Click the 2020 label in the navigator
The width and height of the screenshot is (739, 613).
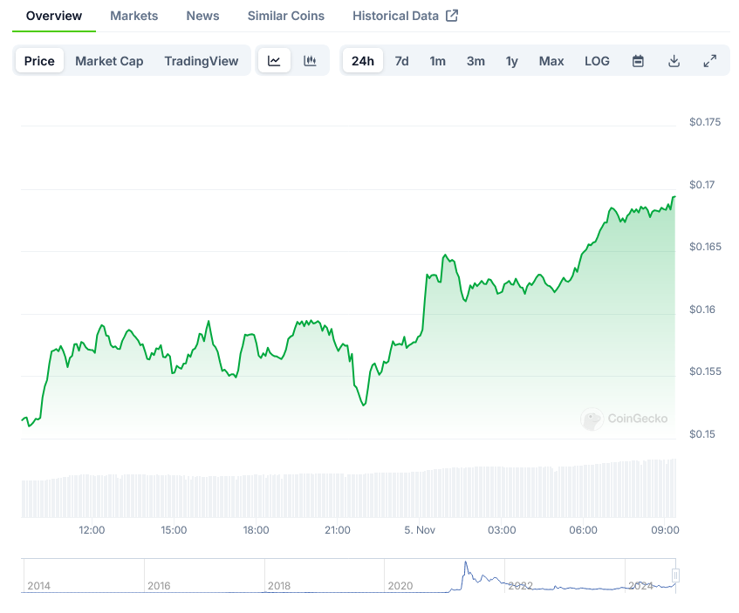[x=400, y=586]
